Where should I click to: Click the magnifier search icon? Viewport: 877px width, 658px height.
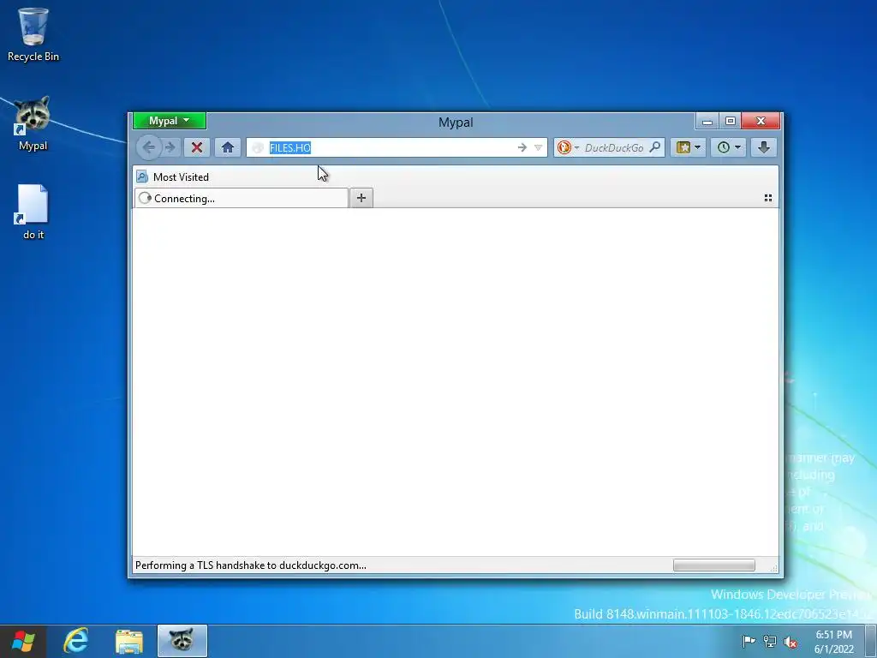655,147
